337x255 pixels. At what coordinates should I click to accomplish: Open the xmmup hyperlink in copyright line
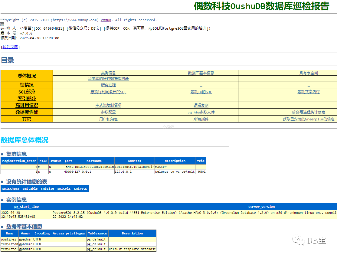coord(106,20)
